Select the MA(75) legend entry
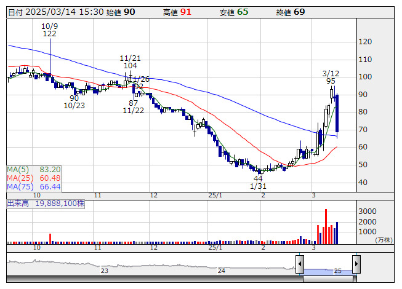This screenshot has width=402, height=289. click(x=34, y=187)
